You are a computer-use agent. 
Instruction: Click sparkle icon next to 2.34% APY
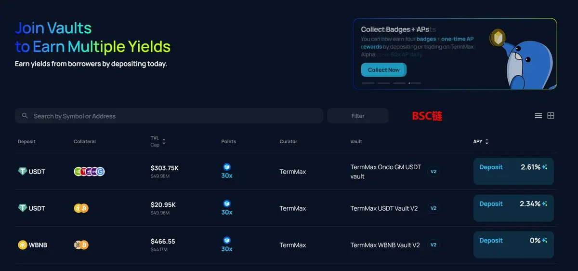coord(545,204)
